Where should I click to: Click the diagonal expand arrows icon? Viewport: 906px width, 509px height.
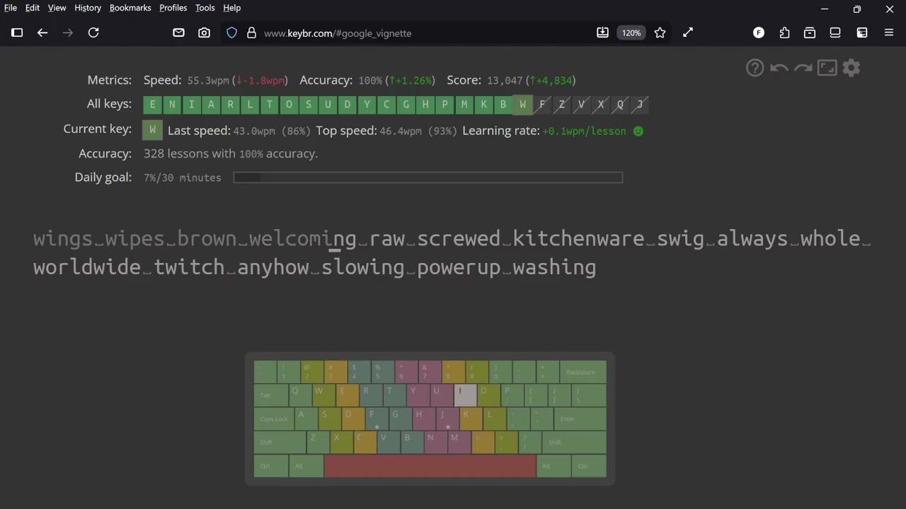pyautogui.click(x=688, y=33)
